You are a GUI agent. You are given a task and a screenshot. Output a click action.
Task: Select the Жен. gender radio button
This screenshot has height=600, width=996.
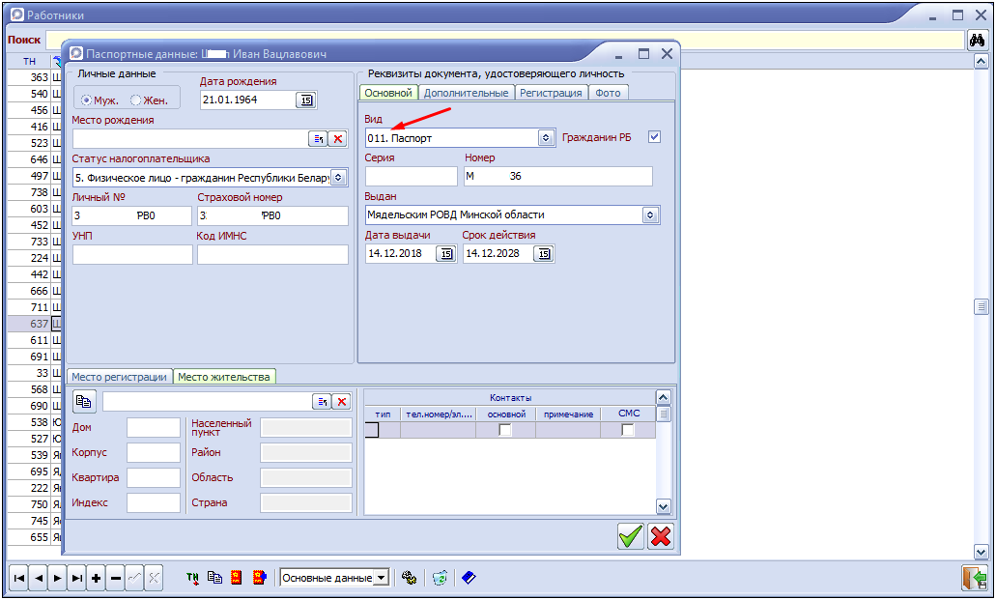tap(136, 100)
